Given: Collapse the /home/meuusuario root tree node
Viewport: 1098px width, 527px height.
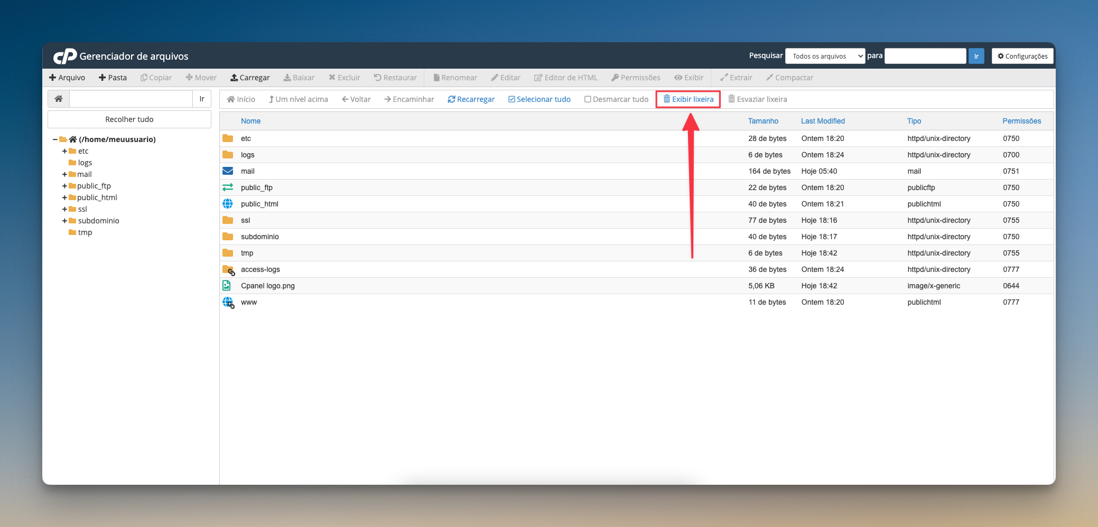Looking at the screenshot, I should [55, 139].
